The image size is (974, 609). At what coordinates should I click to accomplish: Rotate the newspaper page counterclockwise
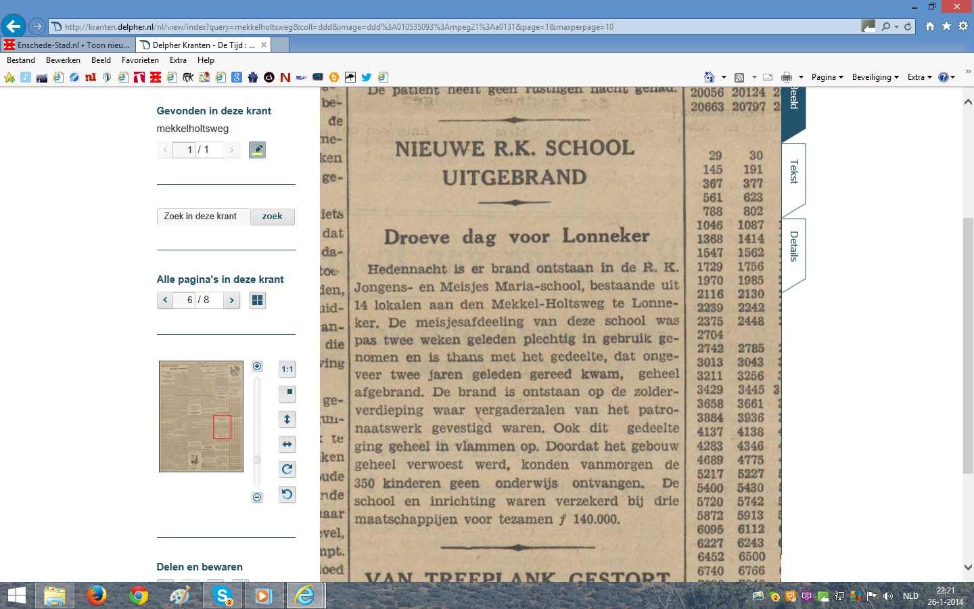tap(287, 495)
